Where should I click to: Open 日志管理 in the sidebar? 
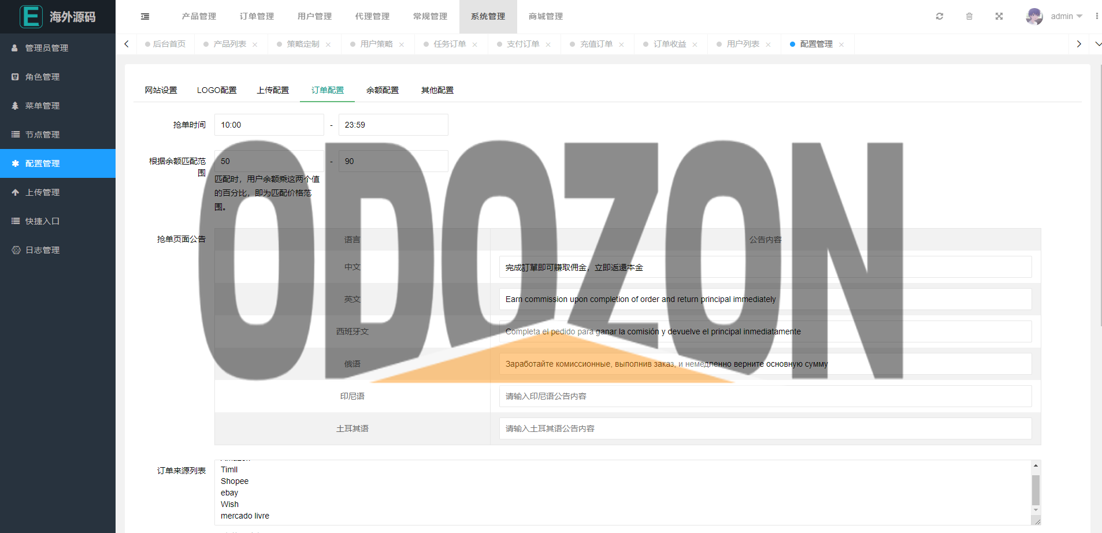pos(58,250)
